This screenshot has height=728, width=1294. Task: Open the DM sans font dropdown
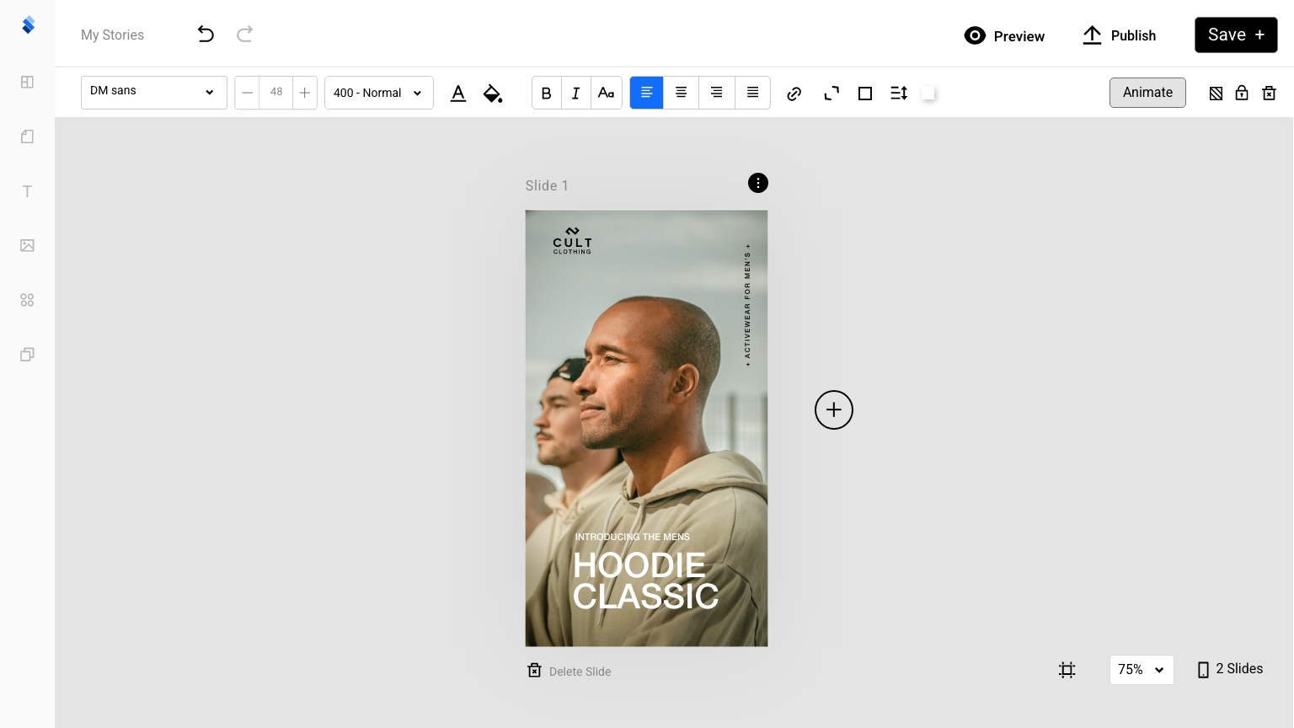154,91
